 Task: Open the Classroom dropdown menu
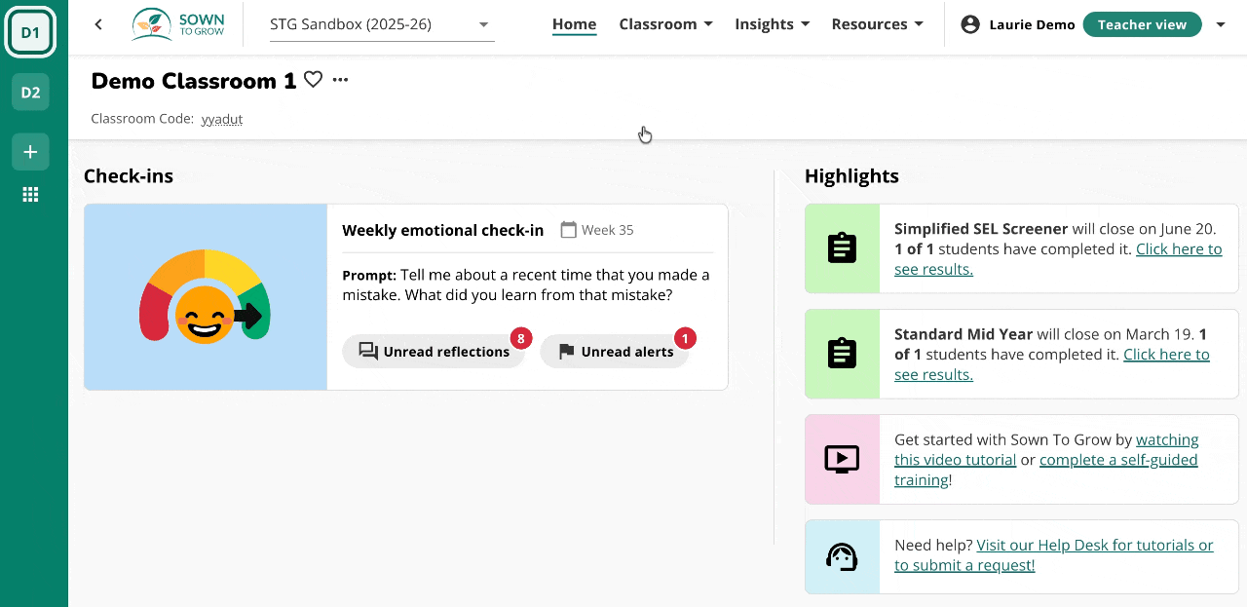click(x=665, y=24)
